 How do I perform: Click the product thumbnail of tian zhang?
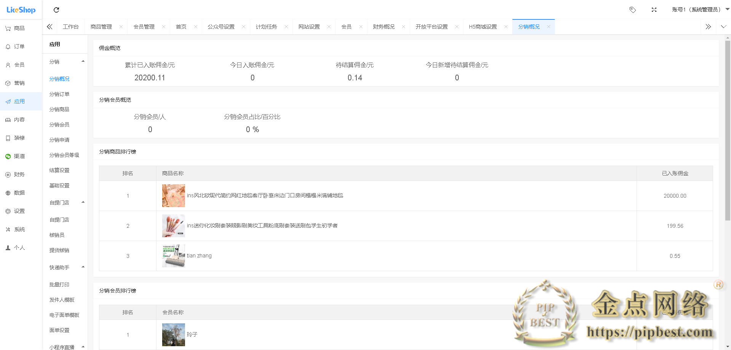173,256
